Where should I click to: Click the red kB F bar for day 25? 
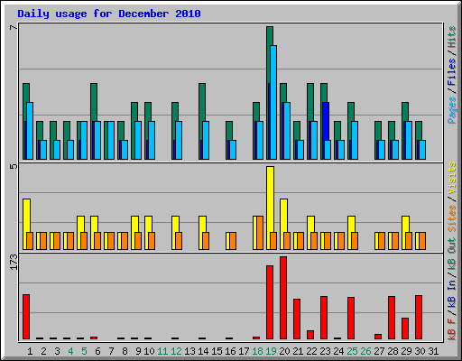[351, 319]
